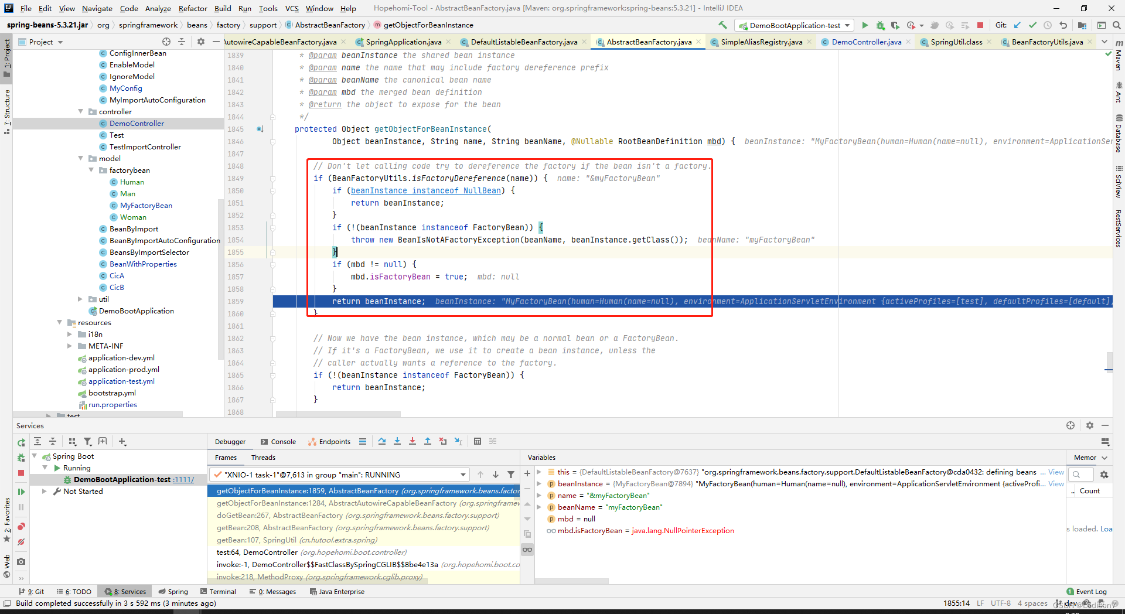Click the View link for the beanInstance variable
1125x614 pixels.
pyautogui.click(x=1056, y=483)
